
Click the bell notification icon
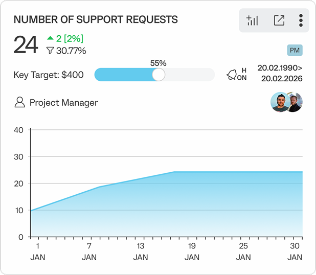(x=232, y=75)
